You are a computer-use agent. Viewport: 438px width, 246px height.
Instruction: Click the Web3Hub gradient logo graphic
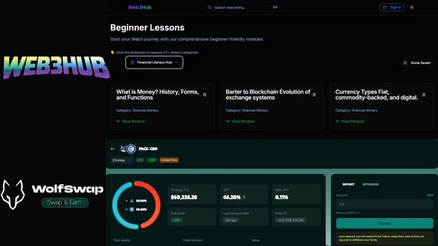click(x=56, y=67)
